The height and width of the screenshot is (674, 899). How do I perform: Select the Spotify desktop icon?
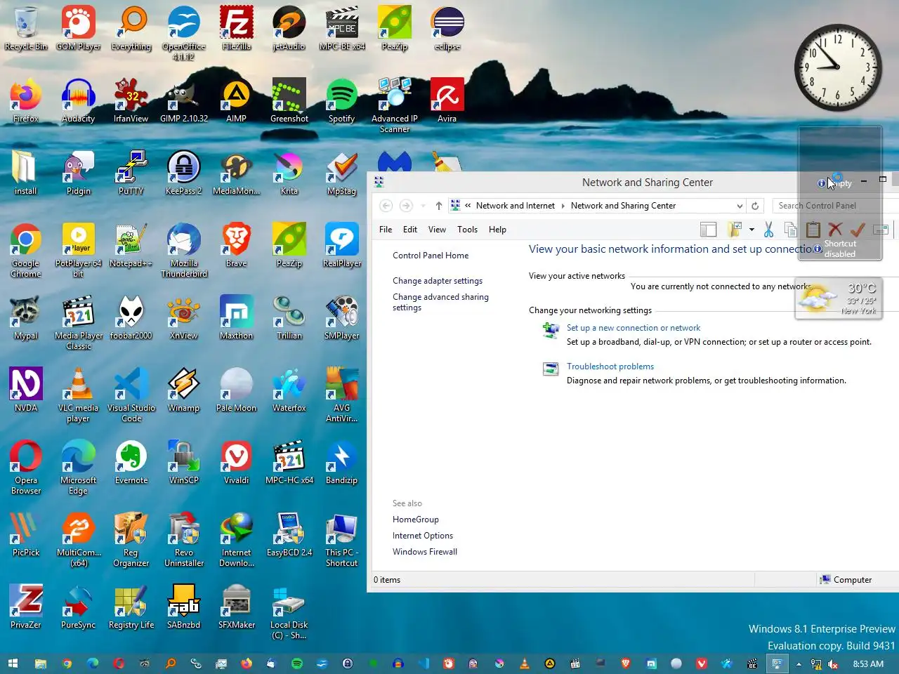342,100
